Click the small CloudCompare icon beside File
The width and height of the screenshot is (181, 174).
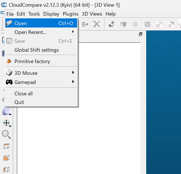coord(2,13)
